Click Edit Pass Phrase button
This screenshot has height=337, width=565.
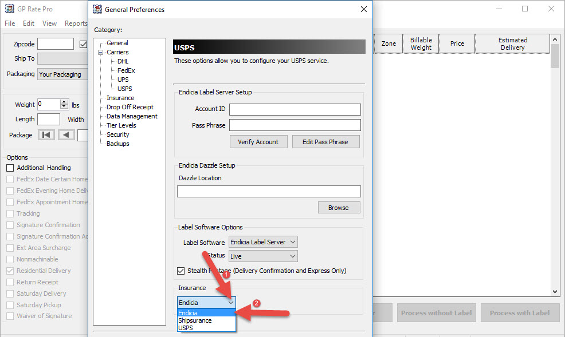[325, 142]
